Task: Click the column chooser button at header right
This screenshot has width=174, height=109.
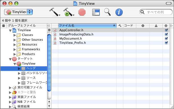Action: [x=171, y=26]
